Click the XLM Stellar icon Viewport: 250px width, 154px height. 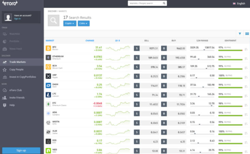click(x=48, y=132)
